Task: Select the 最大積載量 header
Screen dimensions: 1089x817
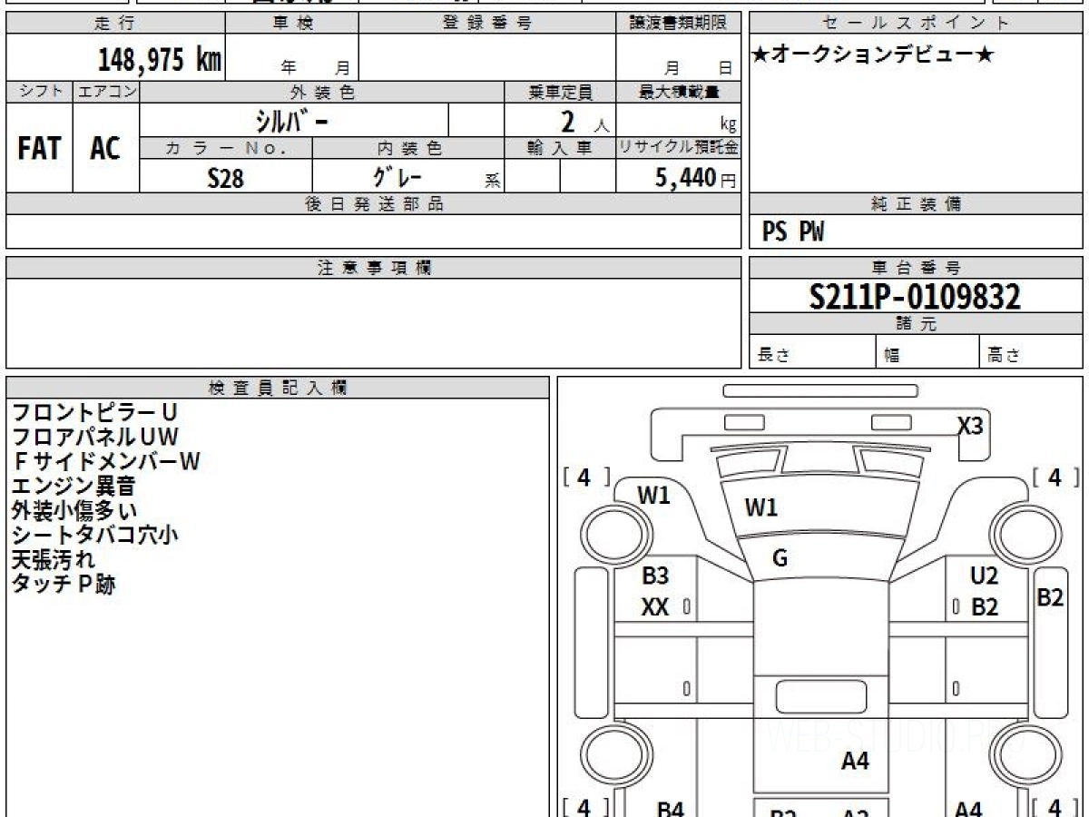Action: [679, 92]
